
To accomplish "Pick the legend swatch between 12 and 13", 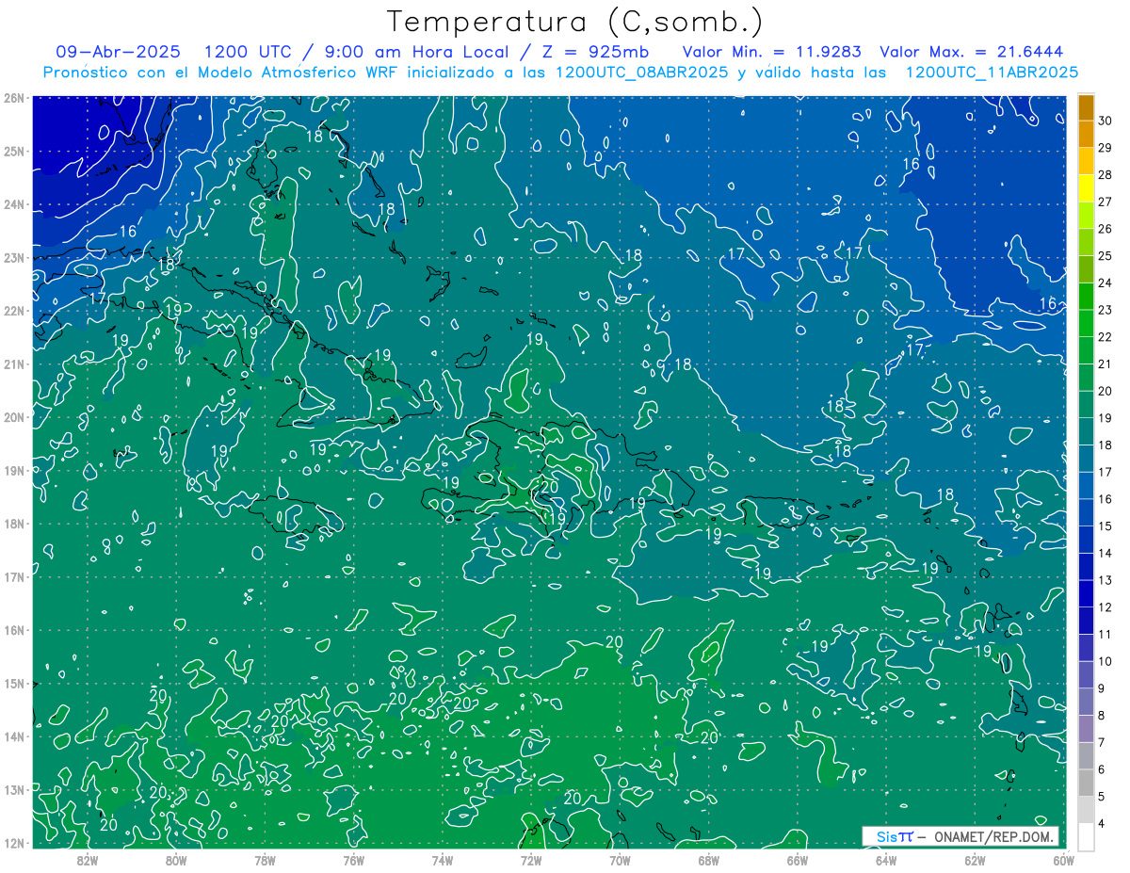I will (1086, 593).
